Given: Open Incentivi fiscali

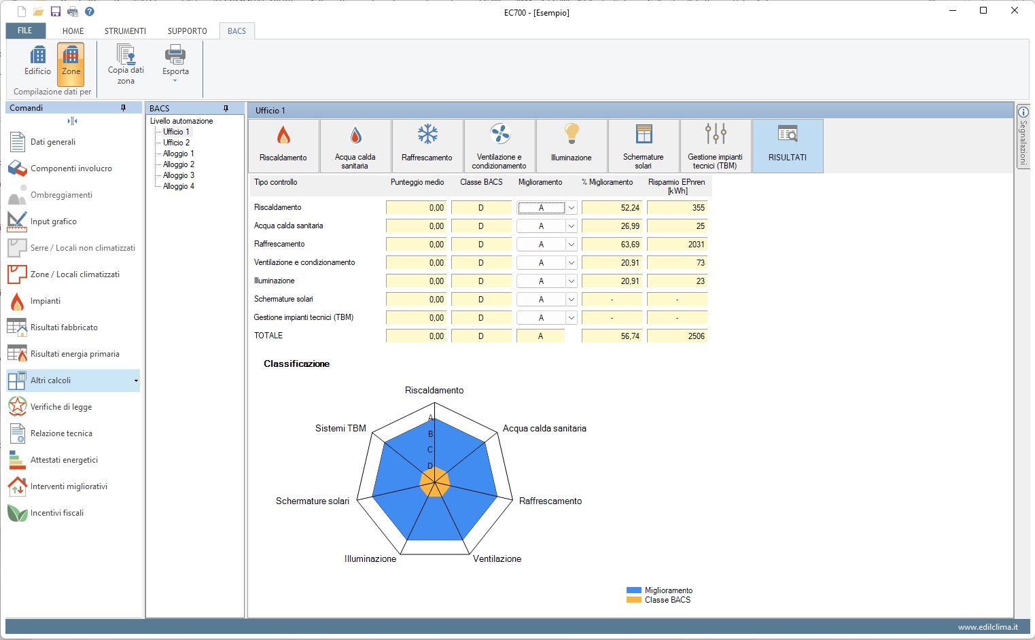Looking at the screenshot, I should pos(73,513).
